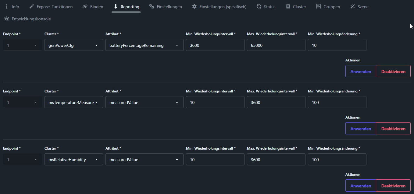Click the Status tab icon
Screen dimensions: 414x194
click(259, 7)
